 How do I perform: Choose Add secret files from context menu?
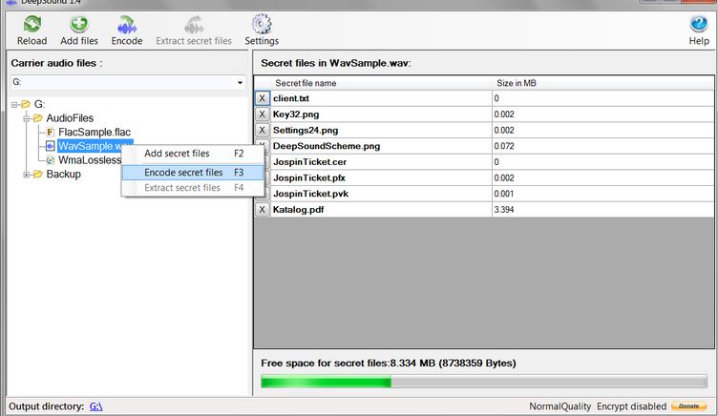pyautogui.click(x=193, y=154)
